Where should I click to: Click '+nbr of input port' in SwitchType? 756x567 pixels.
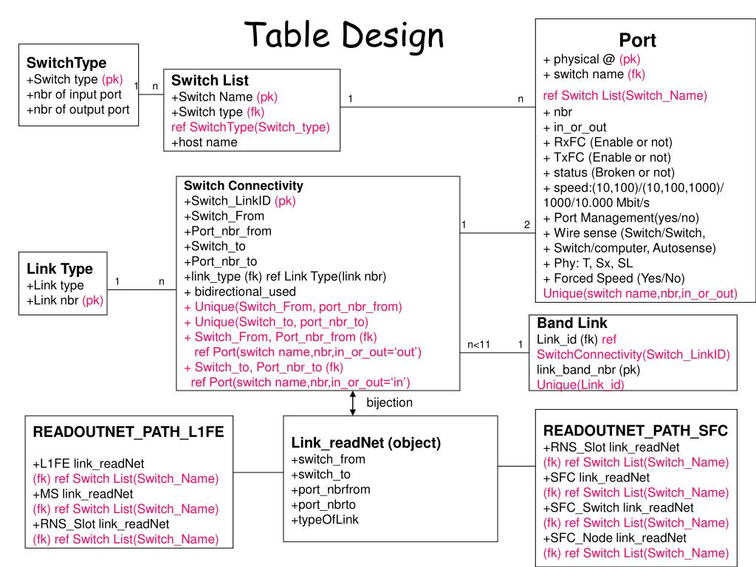75,94
